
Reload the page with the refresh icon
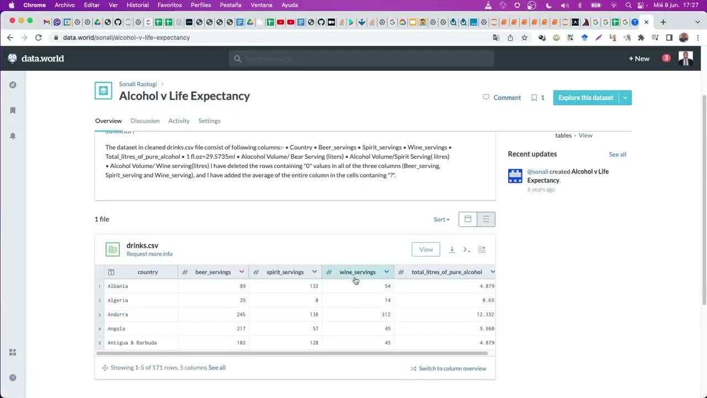38,38
